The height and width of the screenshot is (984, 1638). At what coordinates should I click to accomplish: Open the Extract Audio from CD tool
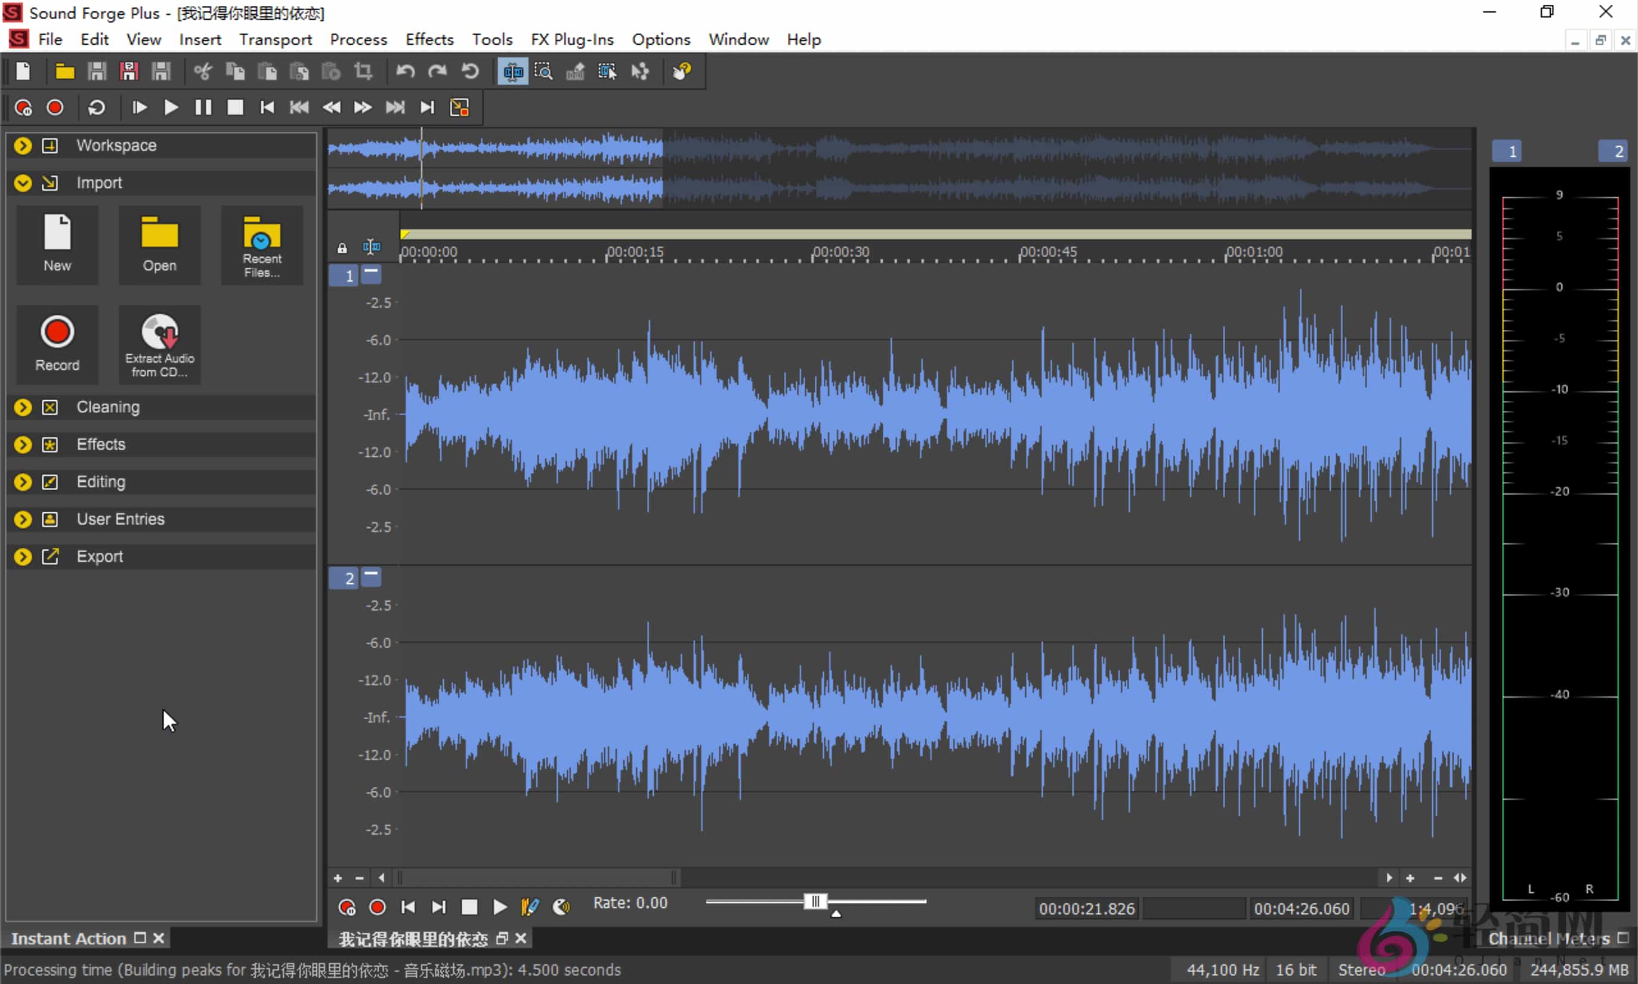159,344
